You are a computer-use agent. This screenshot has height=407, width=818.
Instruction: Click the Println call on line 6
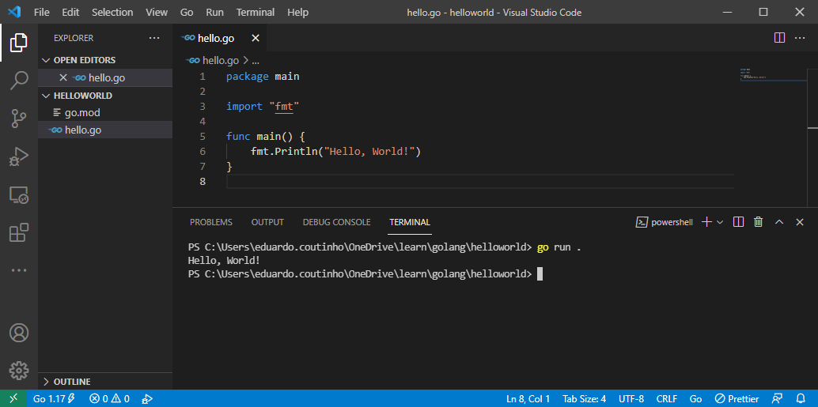(x=296, y=152)
